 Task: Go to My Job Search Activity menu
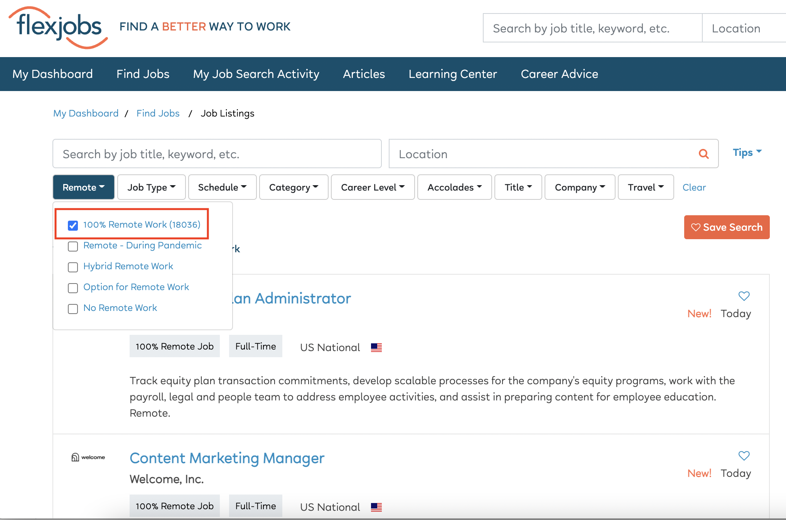(x=256, y=74)
